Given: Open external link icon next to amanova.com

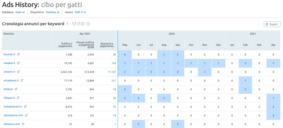Looking at the screenshot, I should click(x=23, y=124).
